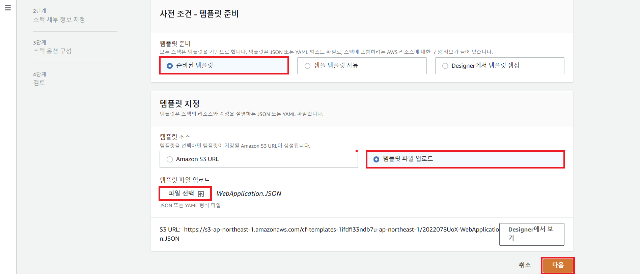Click the 파일 선택 button
The image size is (640, 274).
tap(185, 193)
